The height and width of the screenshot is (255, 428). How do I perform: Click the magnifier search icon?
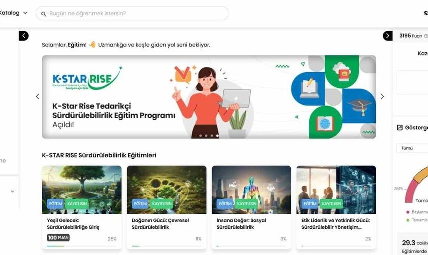click(x=44, y=14)
